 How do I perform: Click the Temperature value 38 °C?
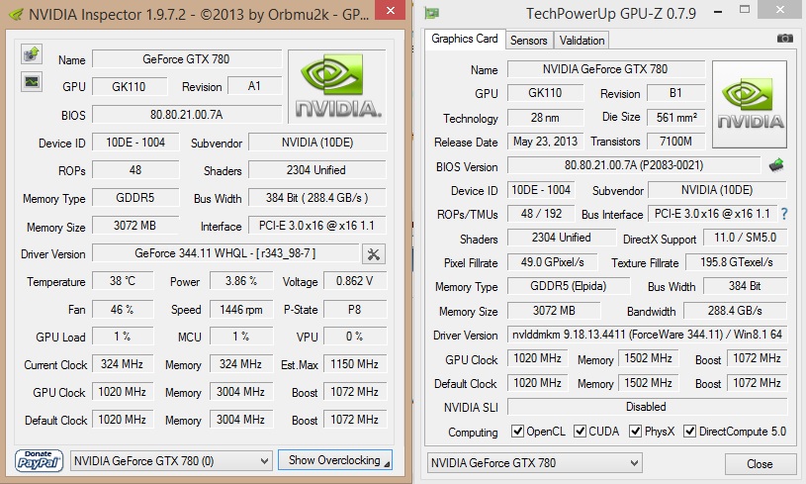(x=123, y=281)
